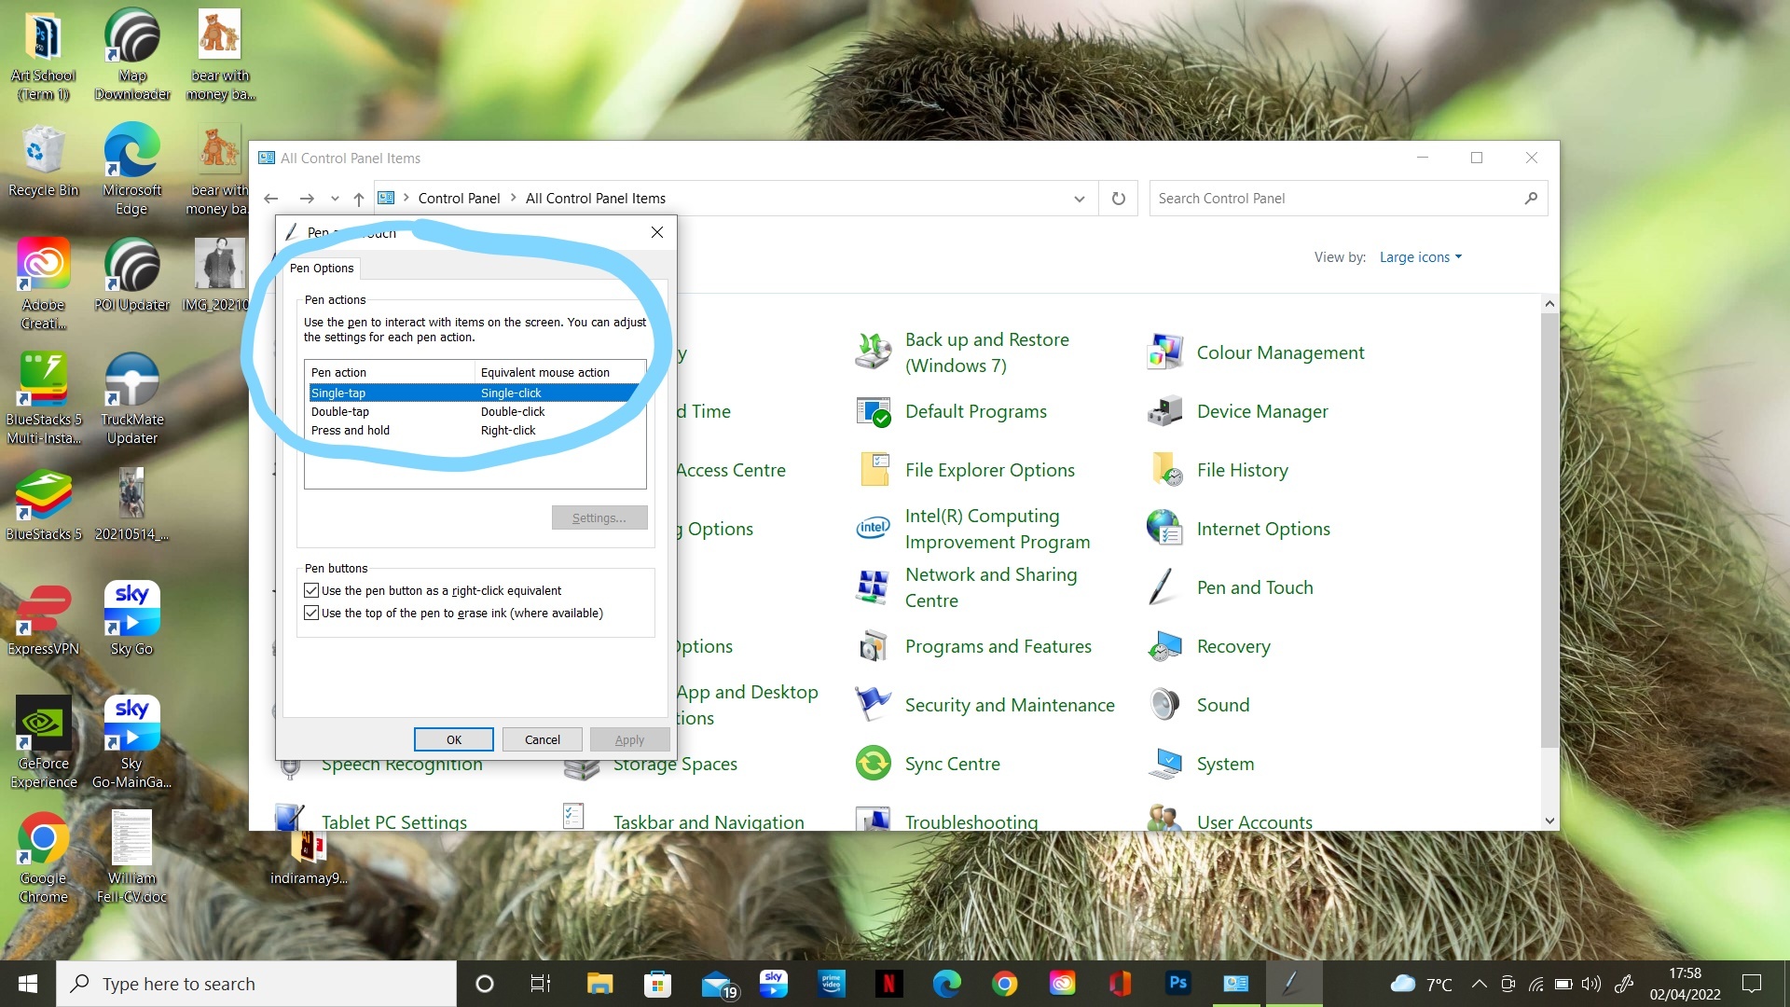Open recent locations dropdown arrow
1790x1007 pixels.
point(335,199)
